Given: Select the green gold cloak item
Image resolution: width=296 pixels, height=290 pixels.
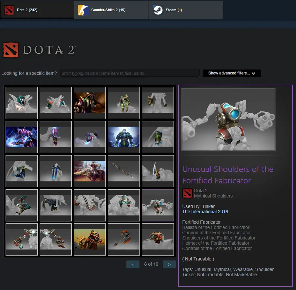Looking at the screenshot, I should [x=124, y=103].
